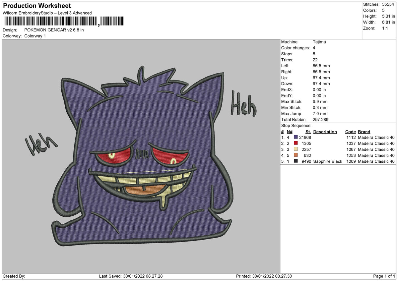Viewport: 398px width, 281px height.
Task: Click the 'EndX:' label
Action: [287, 90]
